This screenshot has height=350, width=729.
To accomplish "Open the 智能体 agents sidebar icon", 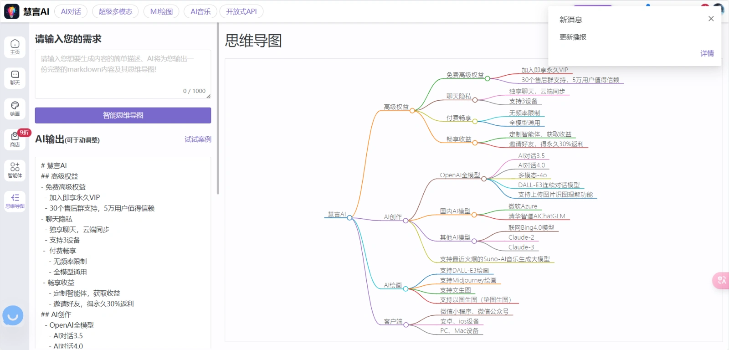I will (15, 170).
